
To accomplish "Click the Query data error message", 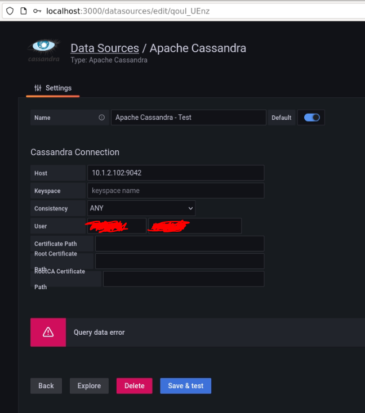I will (99, 333).
